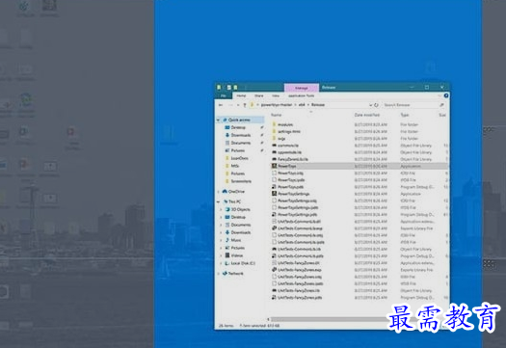Open recent locations dropdown arrow
Image resolution: width=506 pixels, height=348 pixels.
[238, 105]
